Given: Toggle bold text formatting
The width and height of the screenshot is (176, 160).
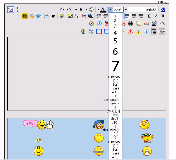Looking at the screenshot, I should point(163,16).
